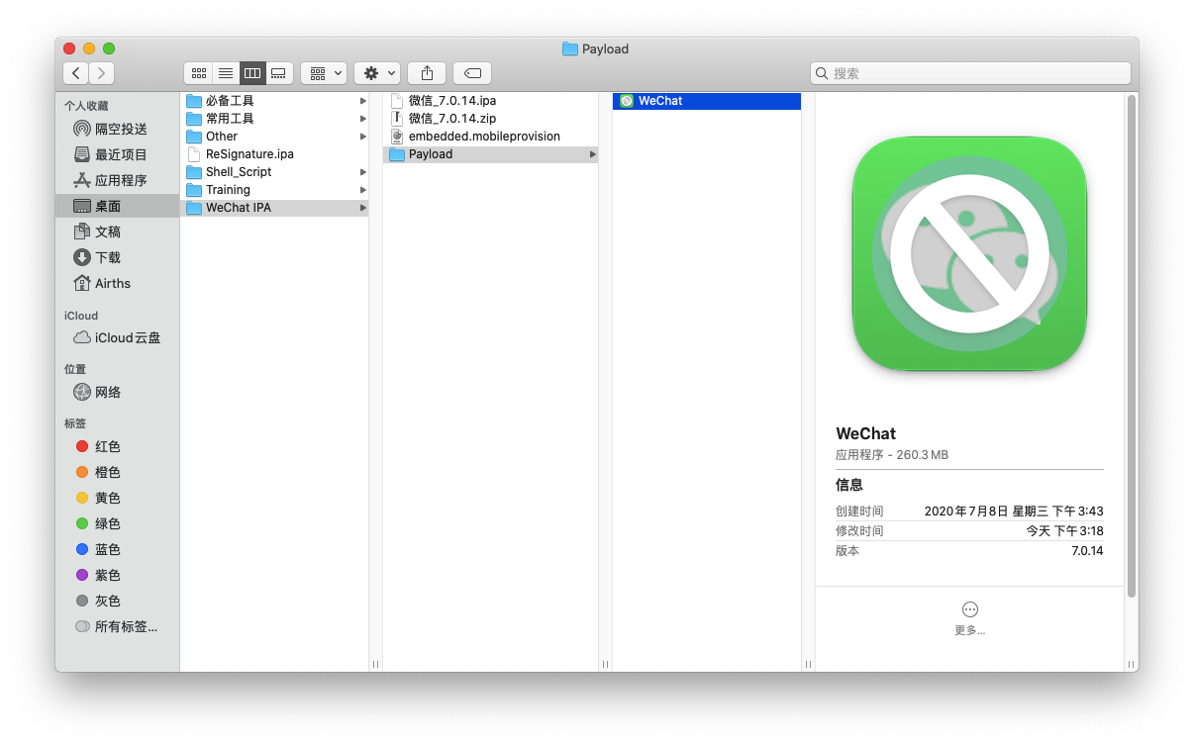Select the ReSignature.ipa file
The width and height of the screenshot is (1194, 745).
point(274,154)
